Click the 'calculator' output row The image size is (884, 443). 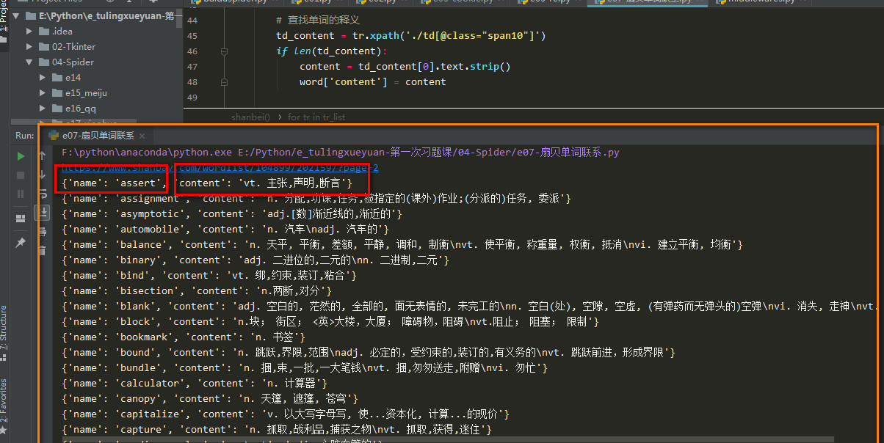195,383
